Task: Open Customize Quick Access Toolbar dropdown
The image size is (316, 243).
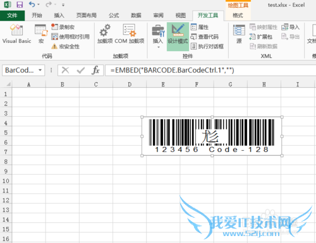Action: tap(63, 4)
